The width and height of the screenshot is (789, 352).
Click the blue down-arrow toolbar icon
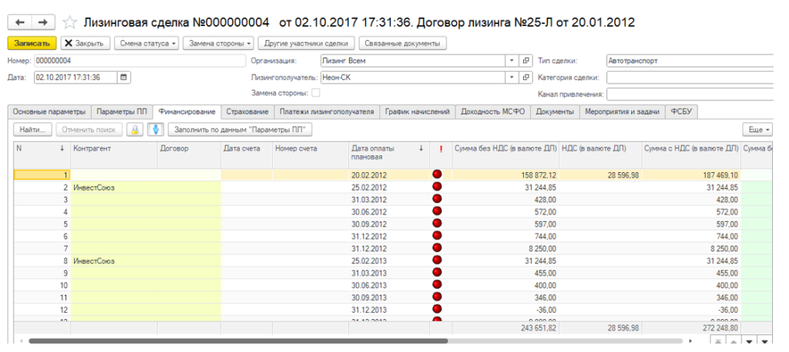pos(156,130)
